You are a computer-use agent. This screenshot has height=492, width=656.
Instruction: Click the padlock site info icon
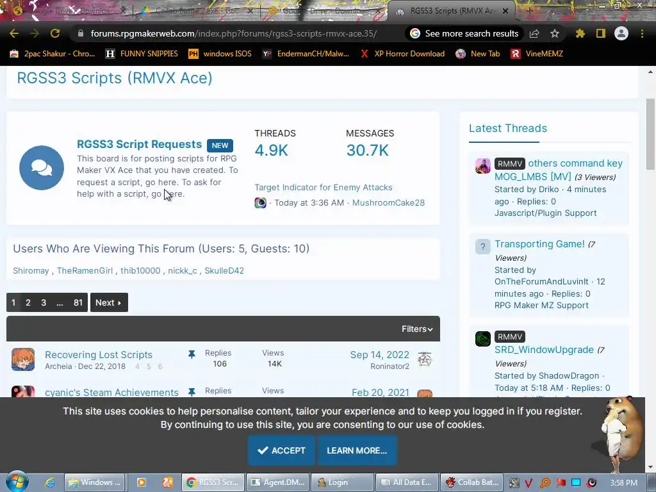(x=80, y=33)
